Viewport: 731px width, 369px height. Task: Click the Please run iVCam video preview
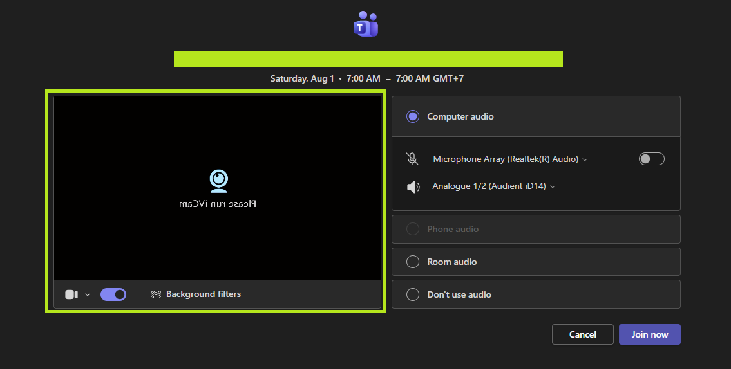pyautogui.click(x=217, y=188)
